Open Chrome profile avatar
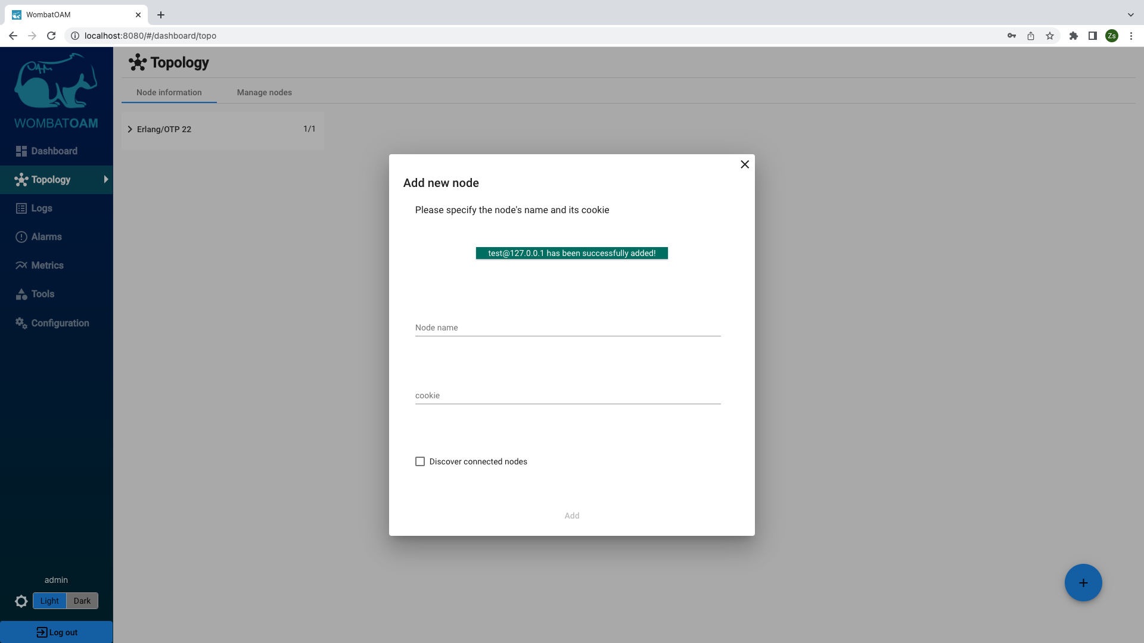 pyautogui.click(x=1112, y=36)
